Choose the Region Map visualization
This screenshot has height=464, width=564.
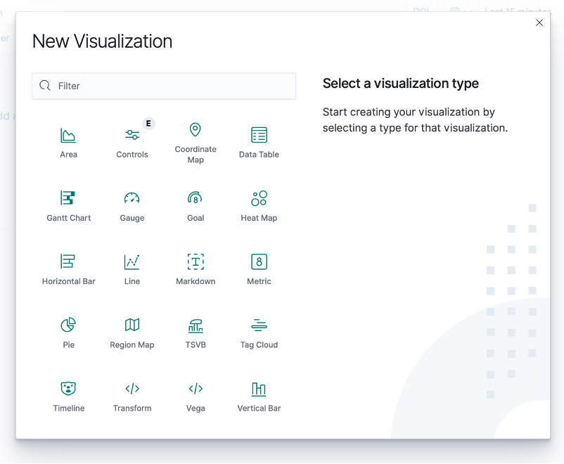(132, 333)
